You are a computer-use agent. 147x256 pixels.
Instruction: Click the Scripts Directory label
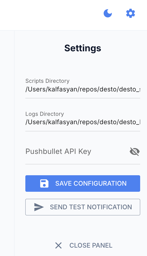click(47, 81)
